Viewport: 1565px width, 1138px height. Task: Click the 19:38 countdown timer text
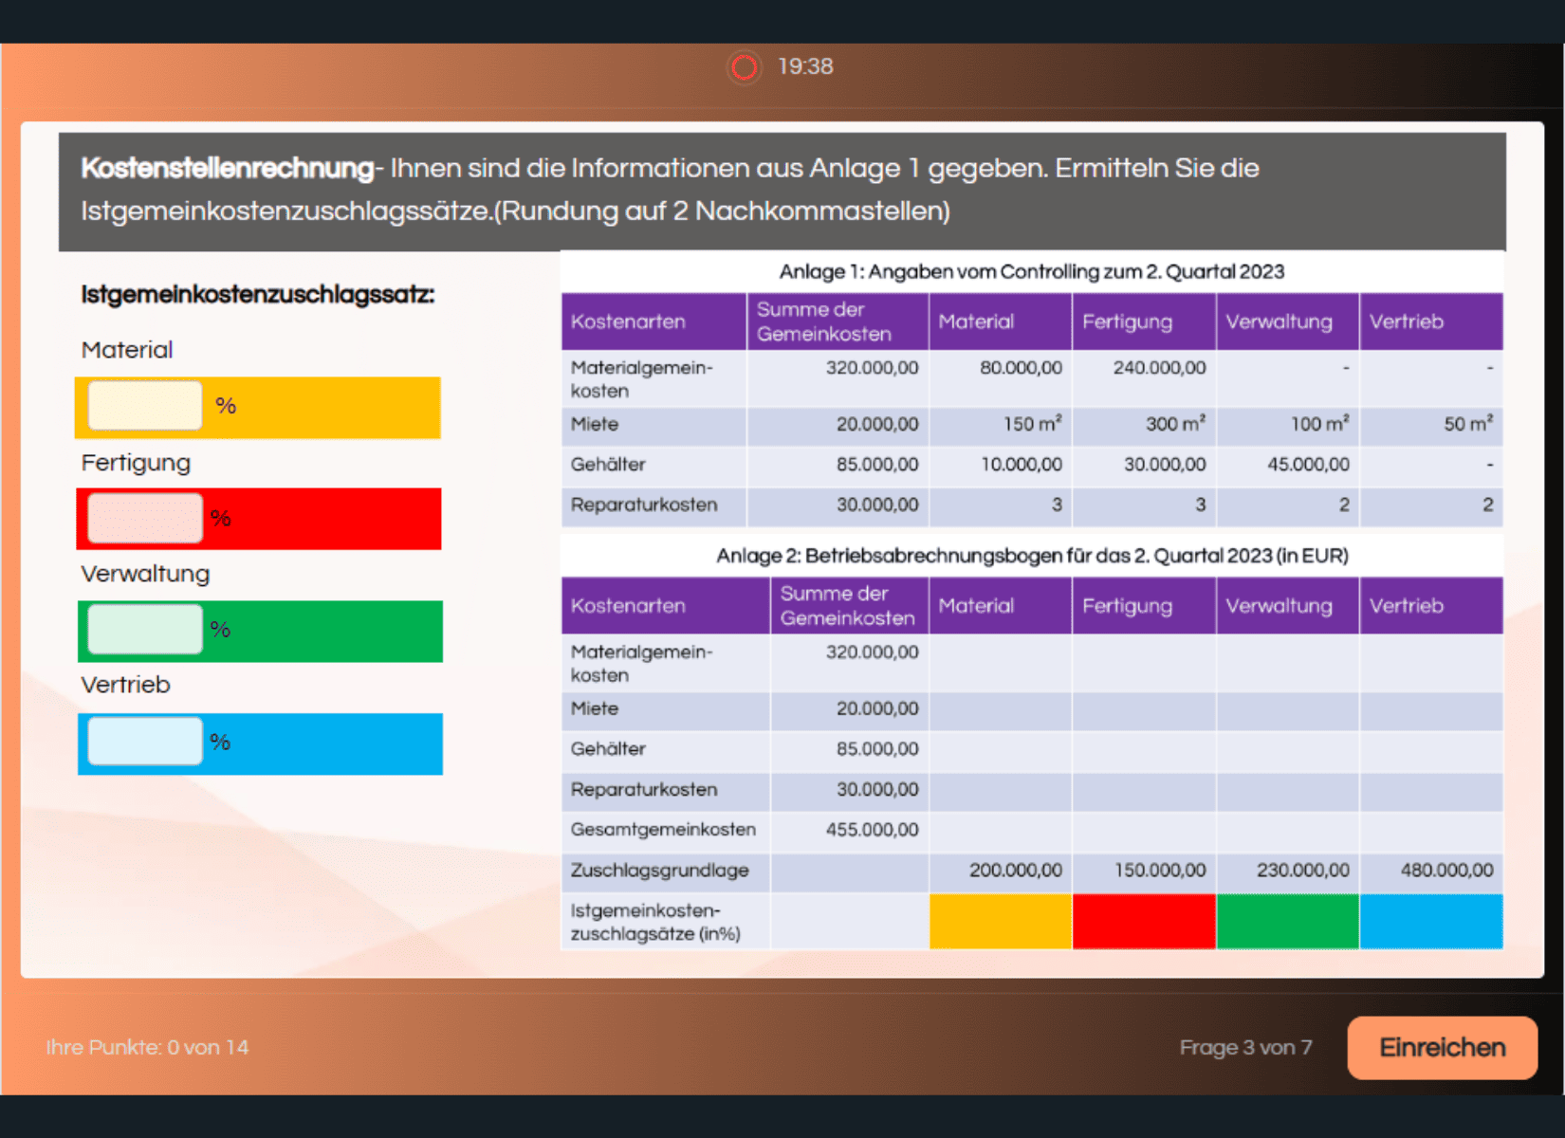805,66
